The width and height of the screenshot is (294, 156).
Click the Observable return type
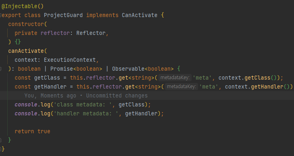[128, 69]
